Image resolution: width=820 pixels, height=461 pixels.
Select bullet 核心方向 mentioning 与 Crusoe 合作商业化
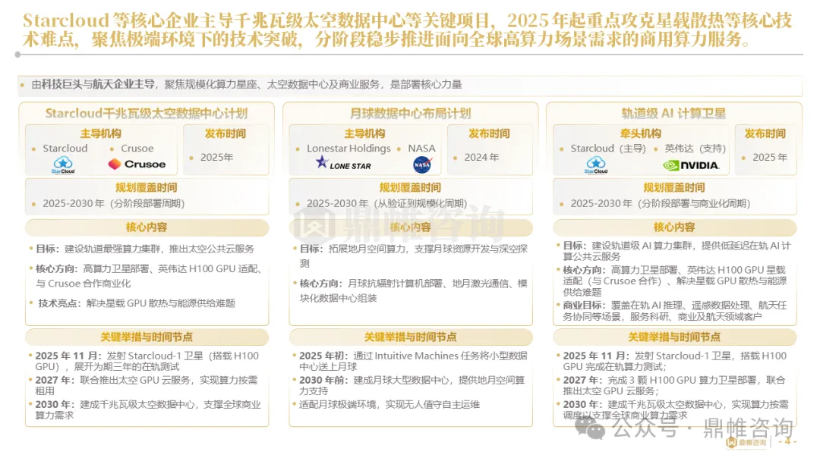pos(149,276)
